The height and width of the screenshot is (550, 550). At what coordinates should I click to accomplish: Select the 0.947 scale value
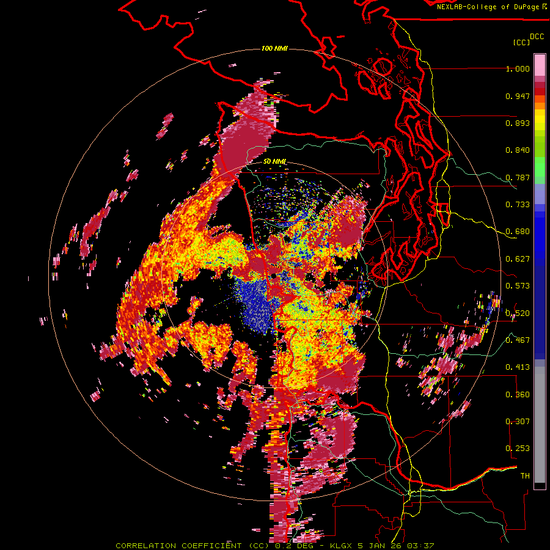[x=518, y=96]
